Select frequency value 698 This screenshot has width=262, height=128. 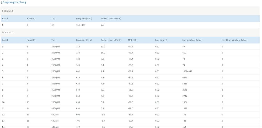coord(78,114)
